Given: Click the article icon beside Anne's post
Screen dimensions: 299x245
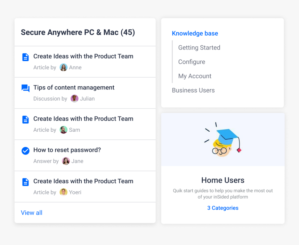Looking at the screenshot, I should click(25, 57).
